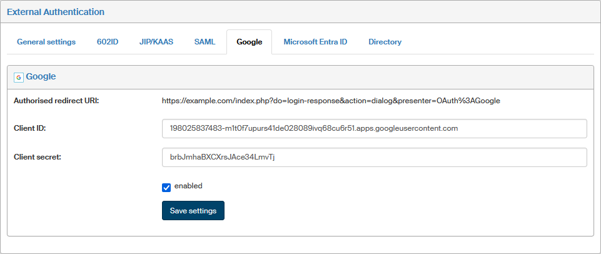
Task: Focus the Client ID input field
Action: (374, 128)
